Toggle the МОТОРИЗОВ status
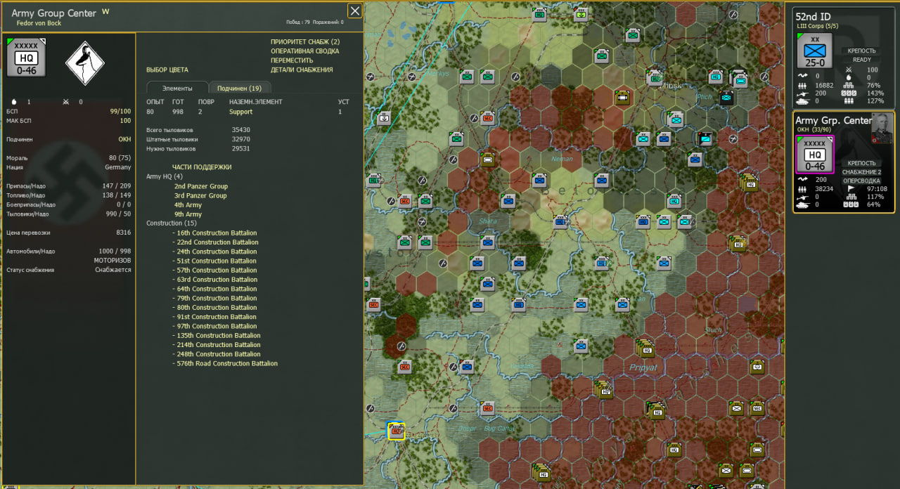Screen dimensions: 900x489 (x=113, y=261)
